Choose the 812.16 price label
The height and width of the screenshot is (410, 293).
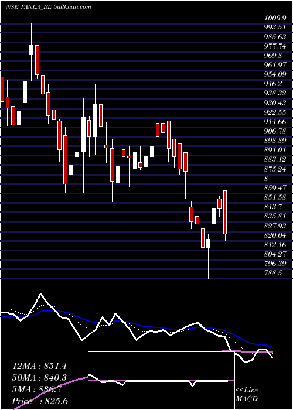pyautogui.click(x=276, y=244)
